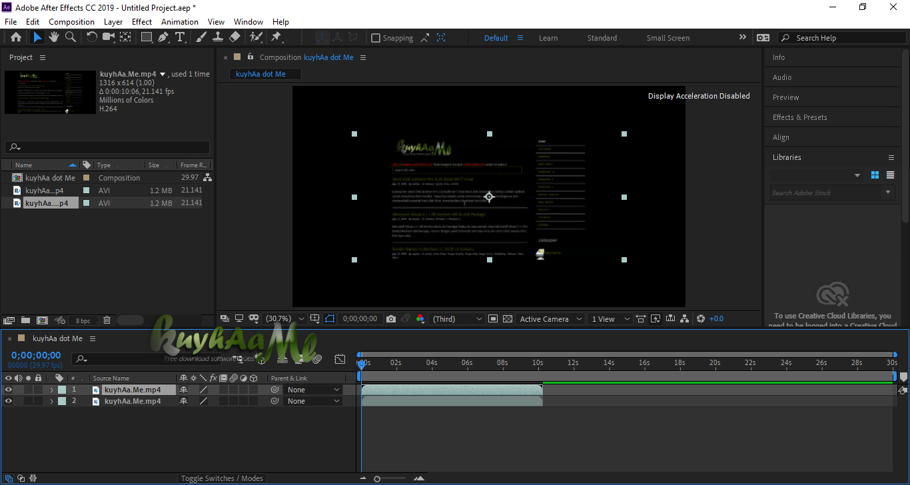Click the Search Help input field

tap(841, 38)
